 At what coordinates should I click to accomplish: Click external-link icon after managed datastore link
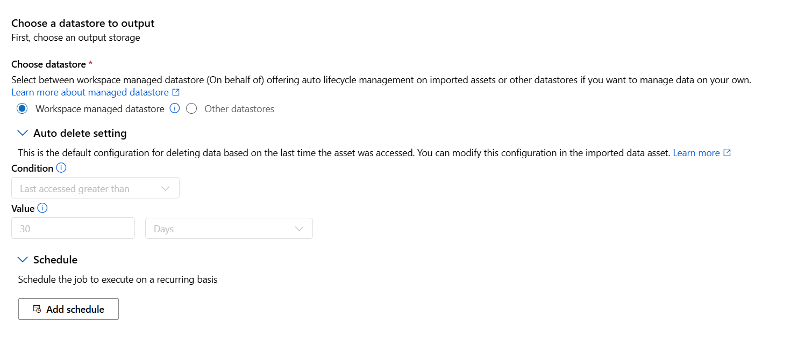[x=176, y=92]
